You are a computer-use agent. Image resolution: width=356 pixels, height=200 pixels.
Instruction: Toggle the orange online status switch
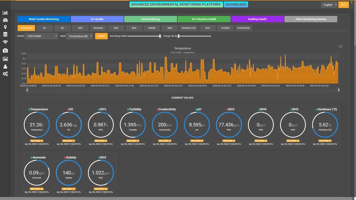(101, 36)
